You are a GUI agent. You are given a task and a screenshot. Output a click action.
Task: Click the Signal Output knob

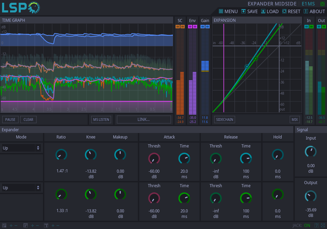pyautogui.click(x=311, y=196)
